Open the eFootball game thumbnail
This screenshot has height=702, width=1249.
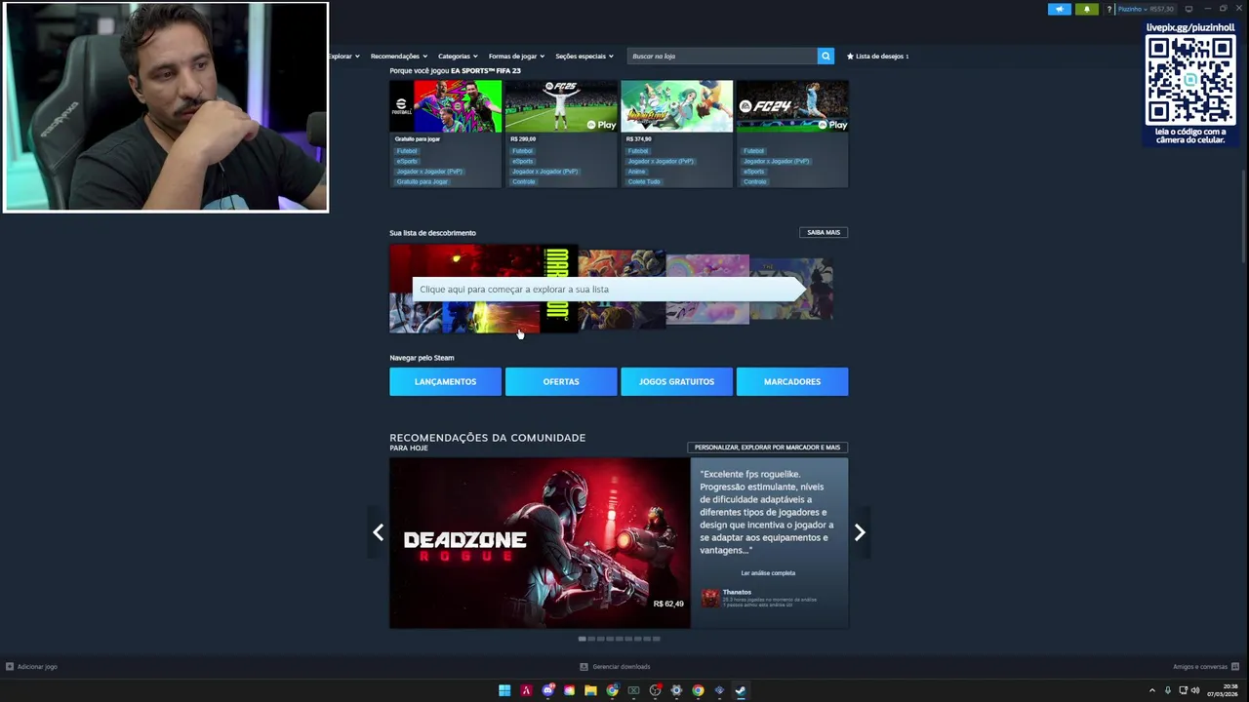(x=445, y=106)
